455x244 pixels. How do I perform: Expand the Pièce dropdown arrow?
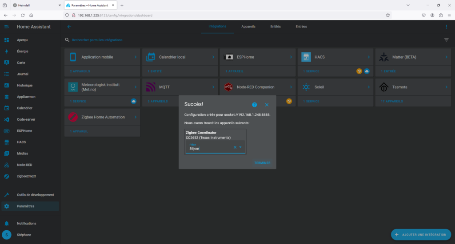240,147
